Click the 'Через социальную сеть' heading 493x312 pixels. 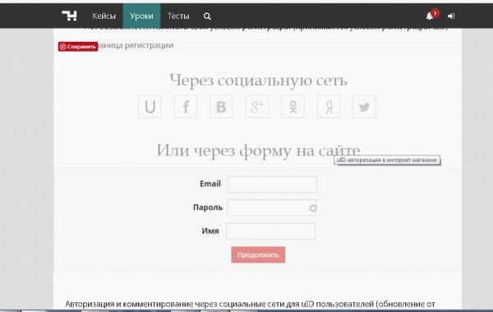(259, 80)
